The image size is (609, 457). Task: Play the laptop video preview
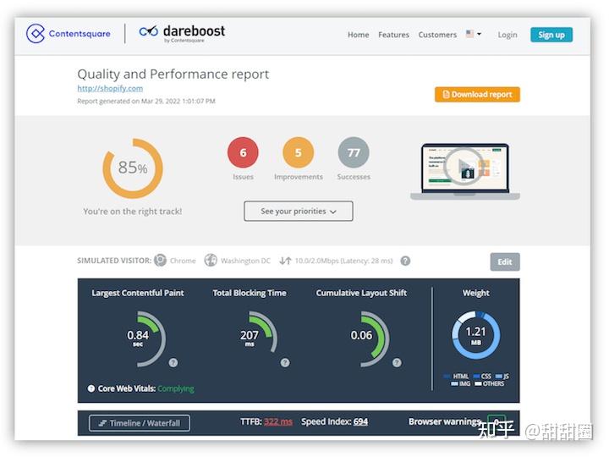point(464,167)
